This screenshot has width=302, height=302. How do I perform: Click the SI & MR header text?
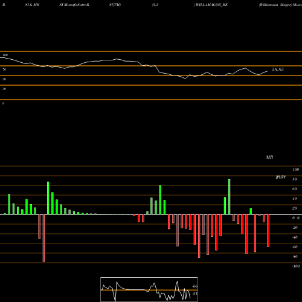click(32, 5)
